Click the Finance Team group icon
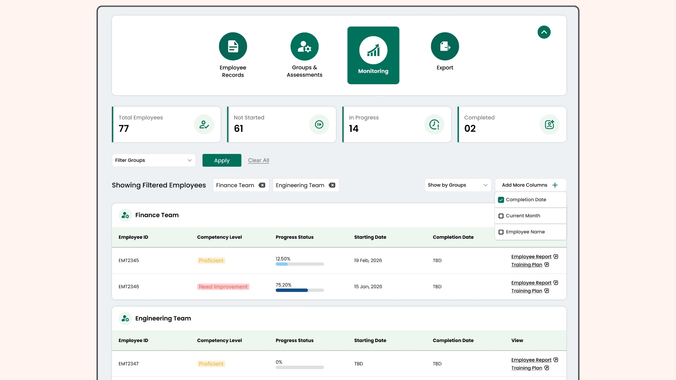The image size is (676, 380). pyautogui.click(x=125, y=215)
